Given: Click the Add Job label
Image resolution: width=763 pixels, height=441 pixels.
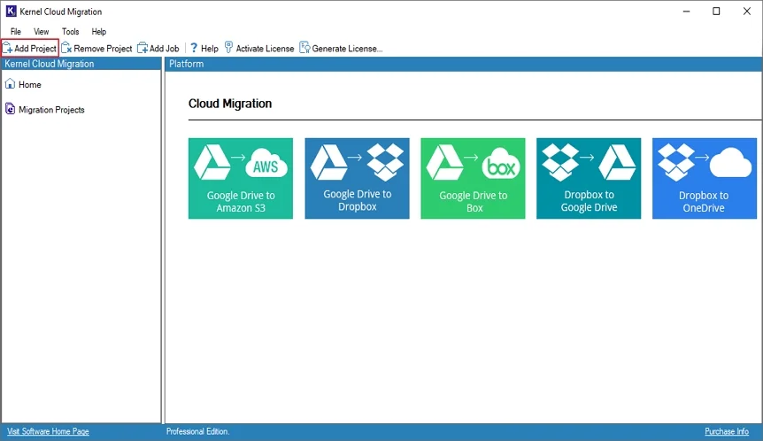Looking at the screenshot, I should pyautogui.click(x=164, y=49).
